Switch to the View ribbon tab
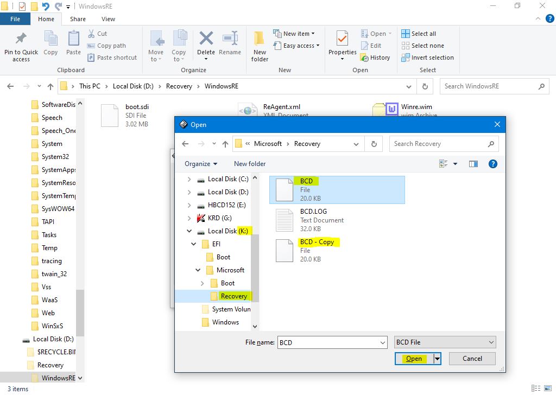Viewport: 556px width, 395px height. tap(108, 19)
